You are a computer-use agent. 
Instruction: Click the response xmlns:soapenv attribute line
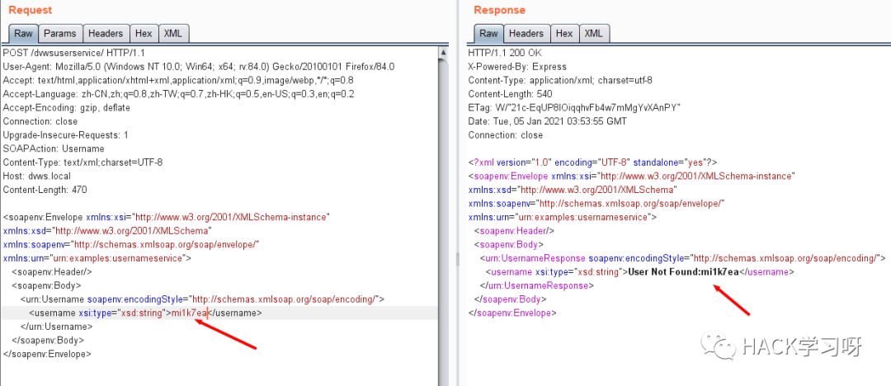coord(596,203)
